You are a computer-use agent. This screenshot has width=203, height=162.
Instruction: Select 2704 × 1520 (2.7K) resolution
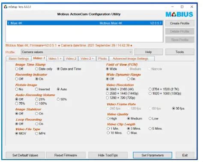(x=164, y=89)
